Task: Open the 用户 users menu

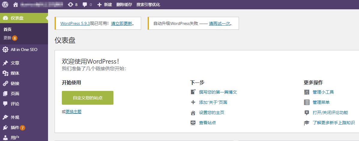Action: tap(24, 138)
